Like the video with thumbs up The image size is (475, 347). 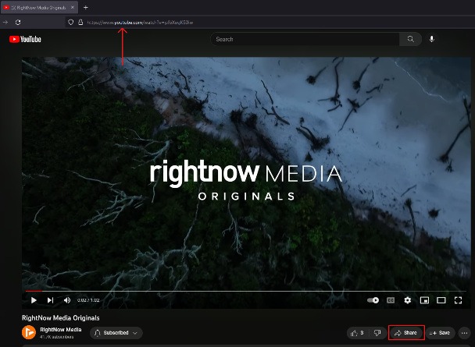[x=357, y=333]
